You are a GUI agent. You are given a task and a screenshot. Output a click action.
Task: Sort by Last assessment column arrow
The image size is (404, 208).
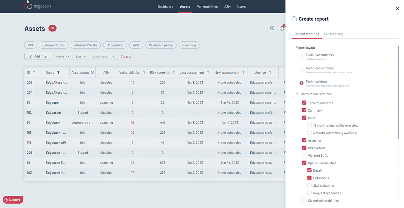tap(208, 72)
